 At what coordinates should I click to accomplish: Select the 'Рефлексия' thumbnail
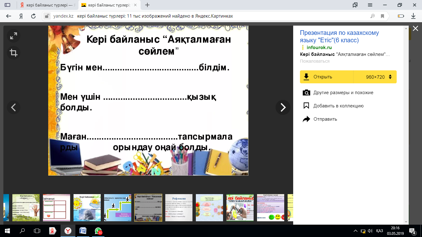[179, 207]
